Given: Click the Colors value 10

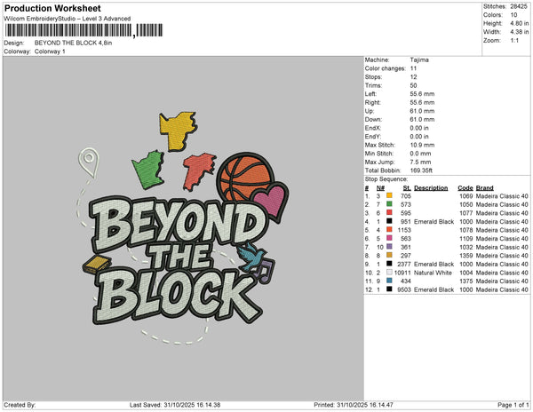Looking at the screenshot, I should point(513,15).
